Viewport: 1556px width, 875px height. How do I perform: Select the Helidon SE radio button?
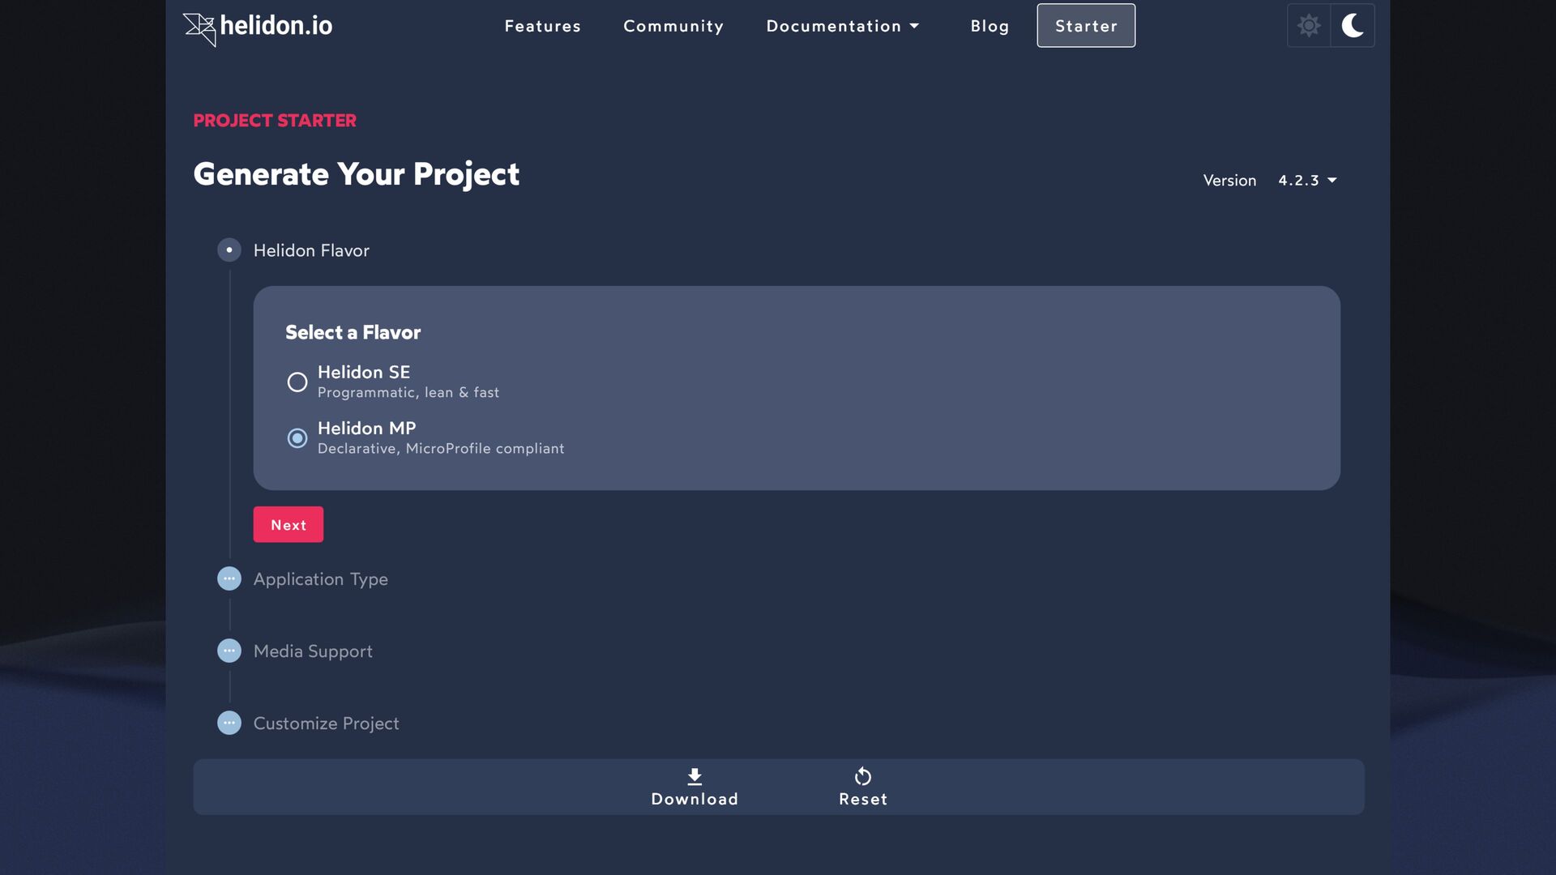pos(297,382)
